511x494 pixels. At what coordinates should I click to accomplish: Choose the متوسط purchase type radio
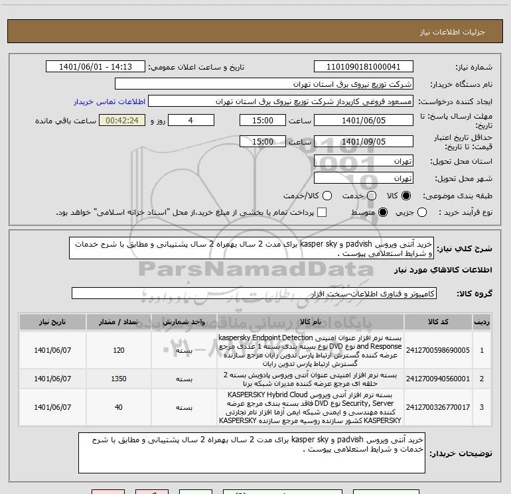[383, 212]
